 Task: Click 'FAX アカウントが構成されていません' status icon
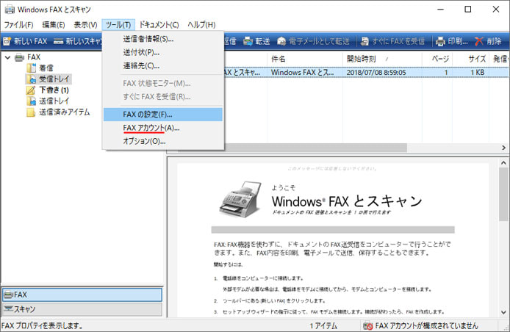tap(367, 326)
